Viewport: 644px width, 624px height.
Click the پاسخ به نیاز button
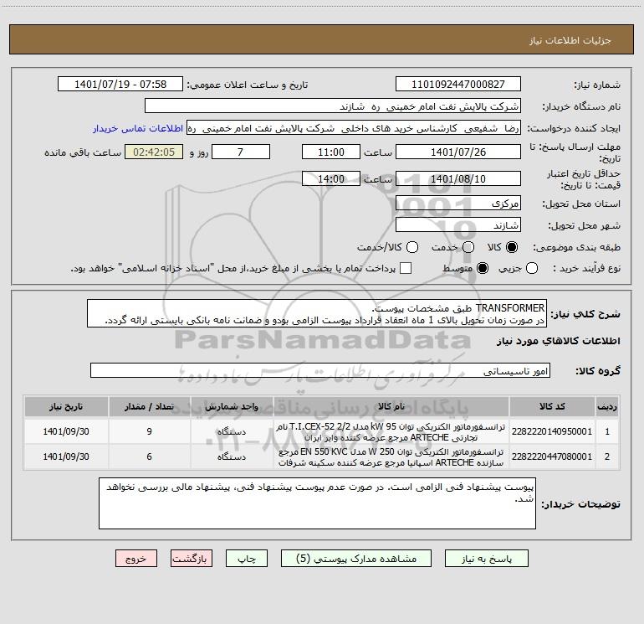click(x=486, y=558)
